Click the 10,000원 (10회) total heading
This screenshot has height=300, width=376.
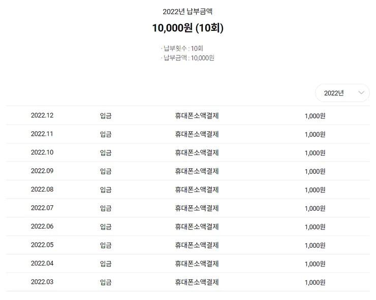coord(188,28)
